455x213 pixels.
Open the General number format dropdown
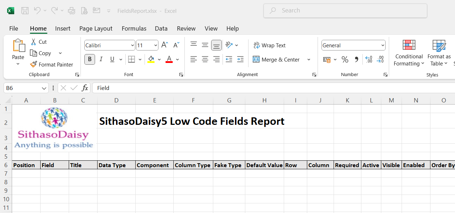coord(383,45)
